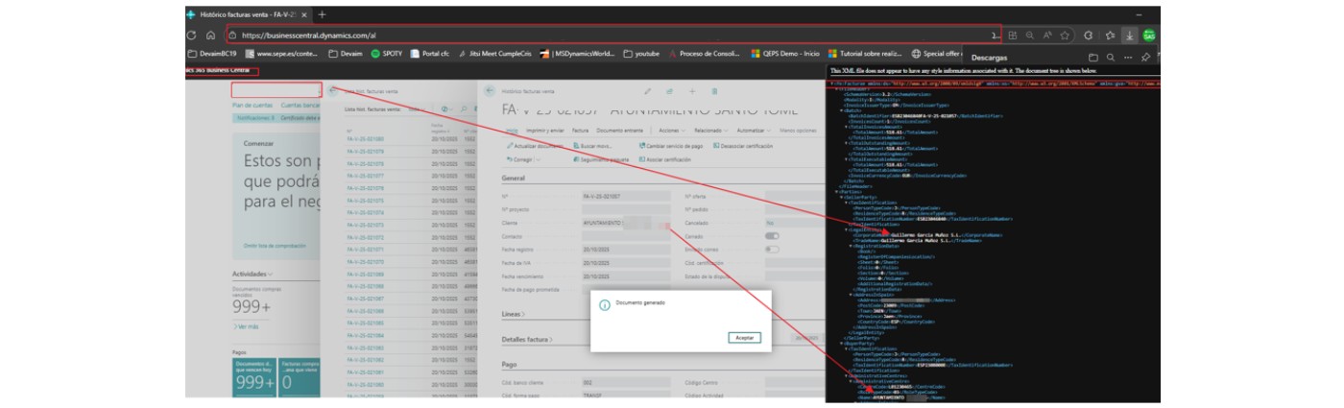Open the browser downloads icon

tap(1129, 36)
